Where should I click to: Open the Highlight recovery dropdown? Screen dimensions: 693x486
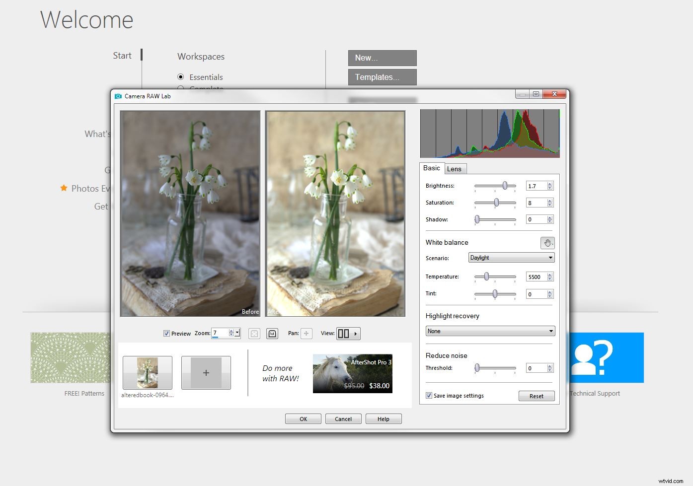(x=489, y=331)
